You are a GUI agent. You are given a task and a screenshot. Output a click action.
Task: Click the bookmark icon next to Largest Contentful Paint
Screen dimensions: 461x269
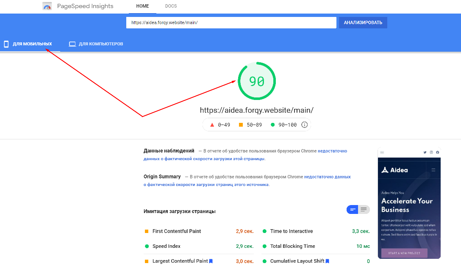[211, 261]
